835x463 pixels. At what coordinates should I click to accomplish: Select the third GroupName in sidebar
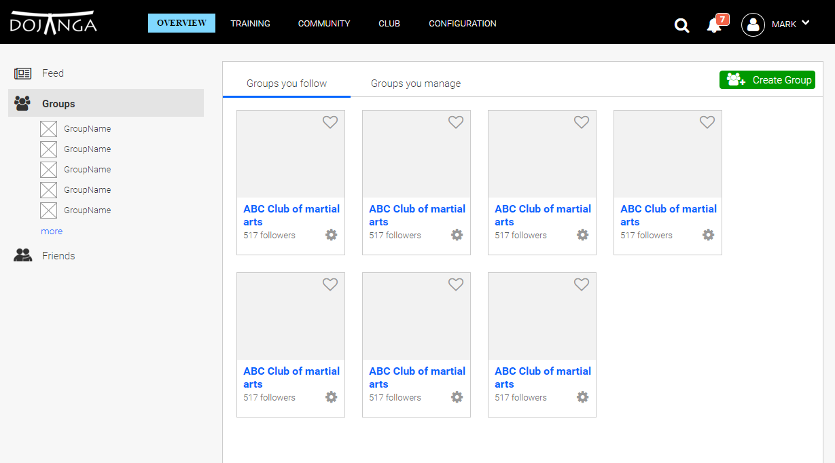[x=87, y=170]
